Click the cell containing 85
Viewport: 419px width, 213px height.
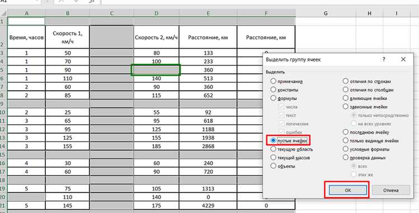coord(68,96)
